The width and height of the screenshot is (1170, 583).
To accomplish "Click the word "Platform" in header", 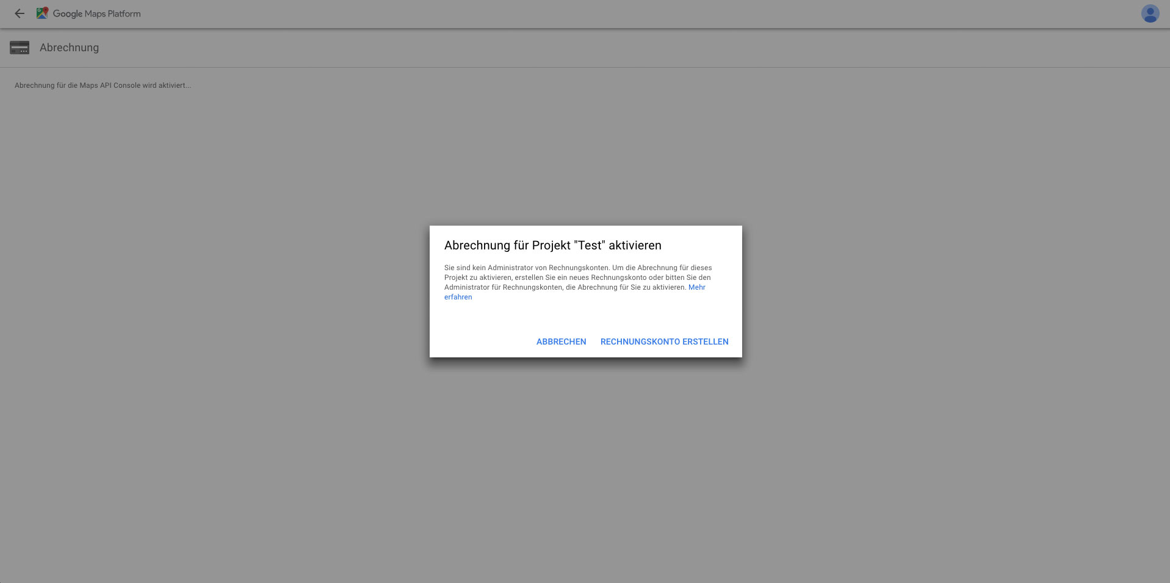I will [x=124, y=13].
